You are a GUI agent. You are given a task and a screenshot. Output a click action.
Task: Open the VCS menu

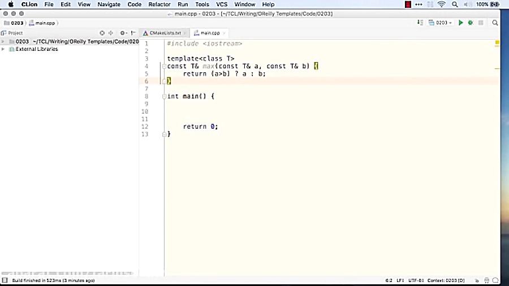(x=222, y=5)
